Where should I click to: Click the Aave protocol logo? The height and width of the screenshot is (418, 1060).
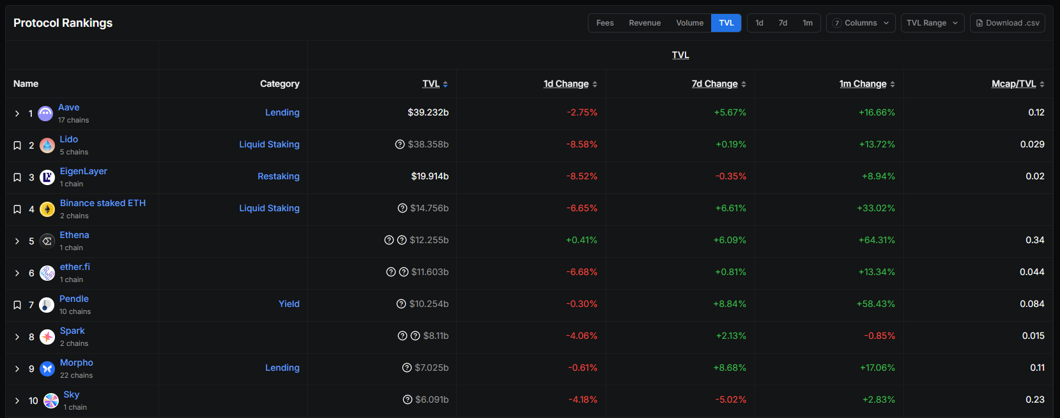45,114
